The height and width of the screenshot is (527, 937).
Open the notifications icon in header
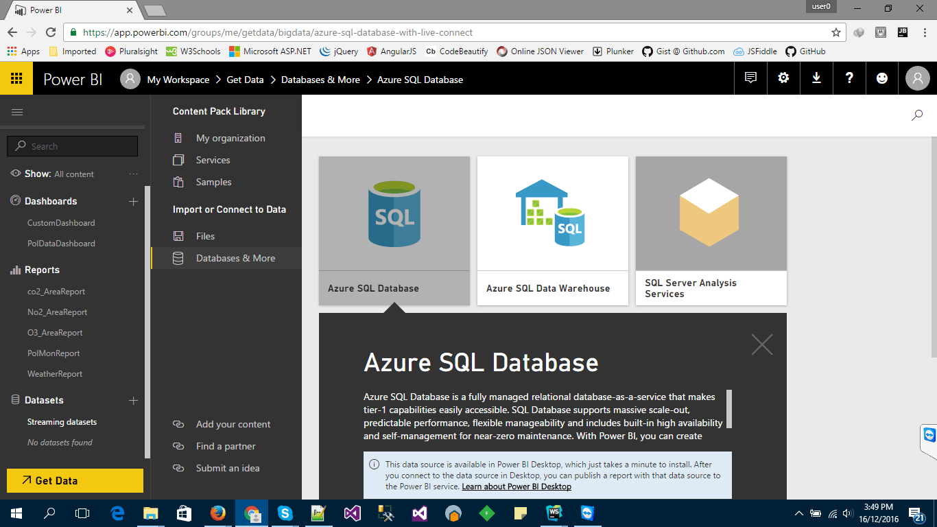[x=750, y=79]
